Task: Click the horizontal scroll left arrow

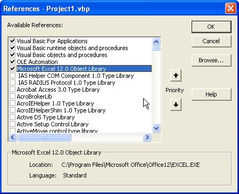Action: (x=13, y=137)
